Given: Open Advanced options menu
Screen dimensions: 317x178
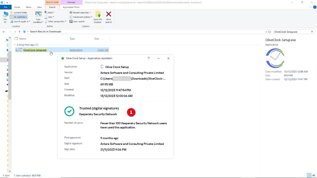Looking at the screenshot, I should [x=81, y=17].
